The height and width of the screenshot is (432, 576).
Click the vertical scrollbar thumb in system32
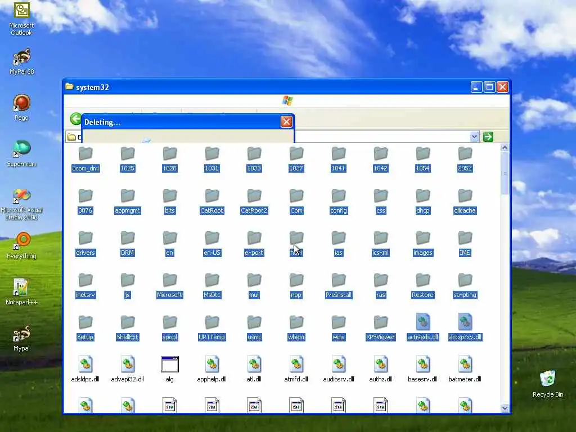pyautogui.click(x=505, y=174)
